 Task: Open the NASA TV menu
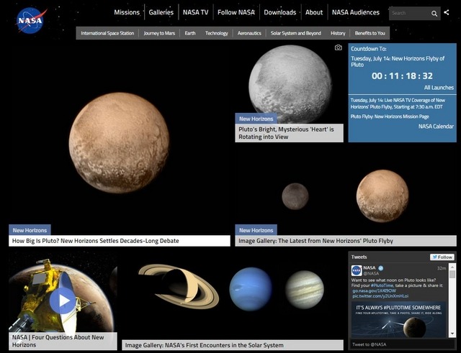[195, 12]
